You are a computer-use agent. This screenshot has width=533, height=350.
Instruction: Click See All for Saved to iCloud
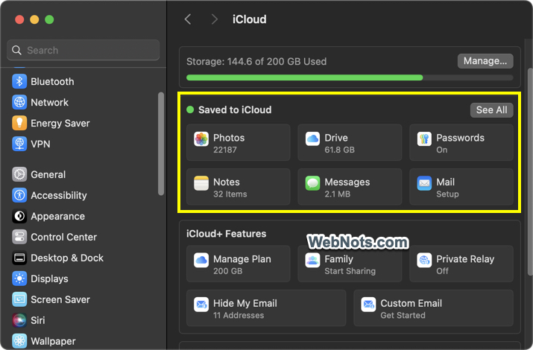(x=491, y=110)
